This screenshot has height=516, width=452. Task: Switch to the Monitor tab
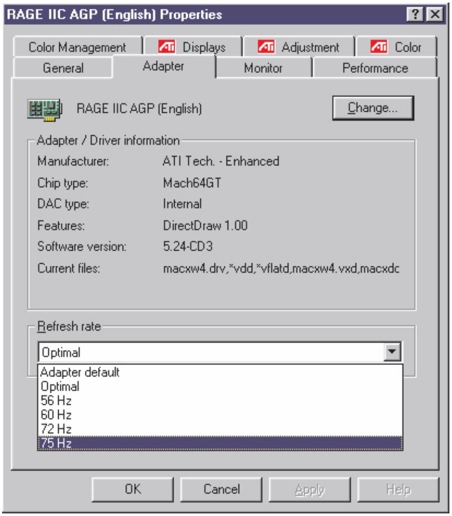point(263,68)
